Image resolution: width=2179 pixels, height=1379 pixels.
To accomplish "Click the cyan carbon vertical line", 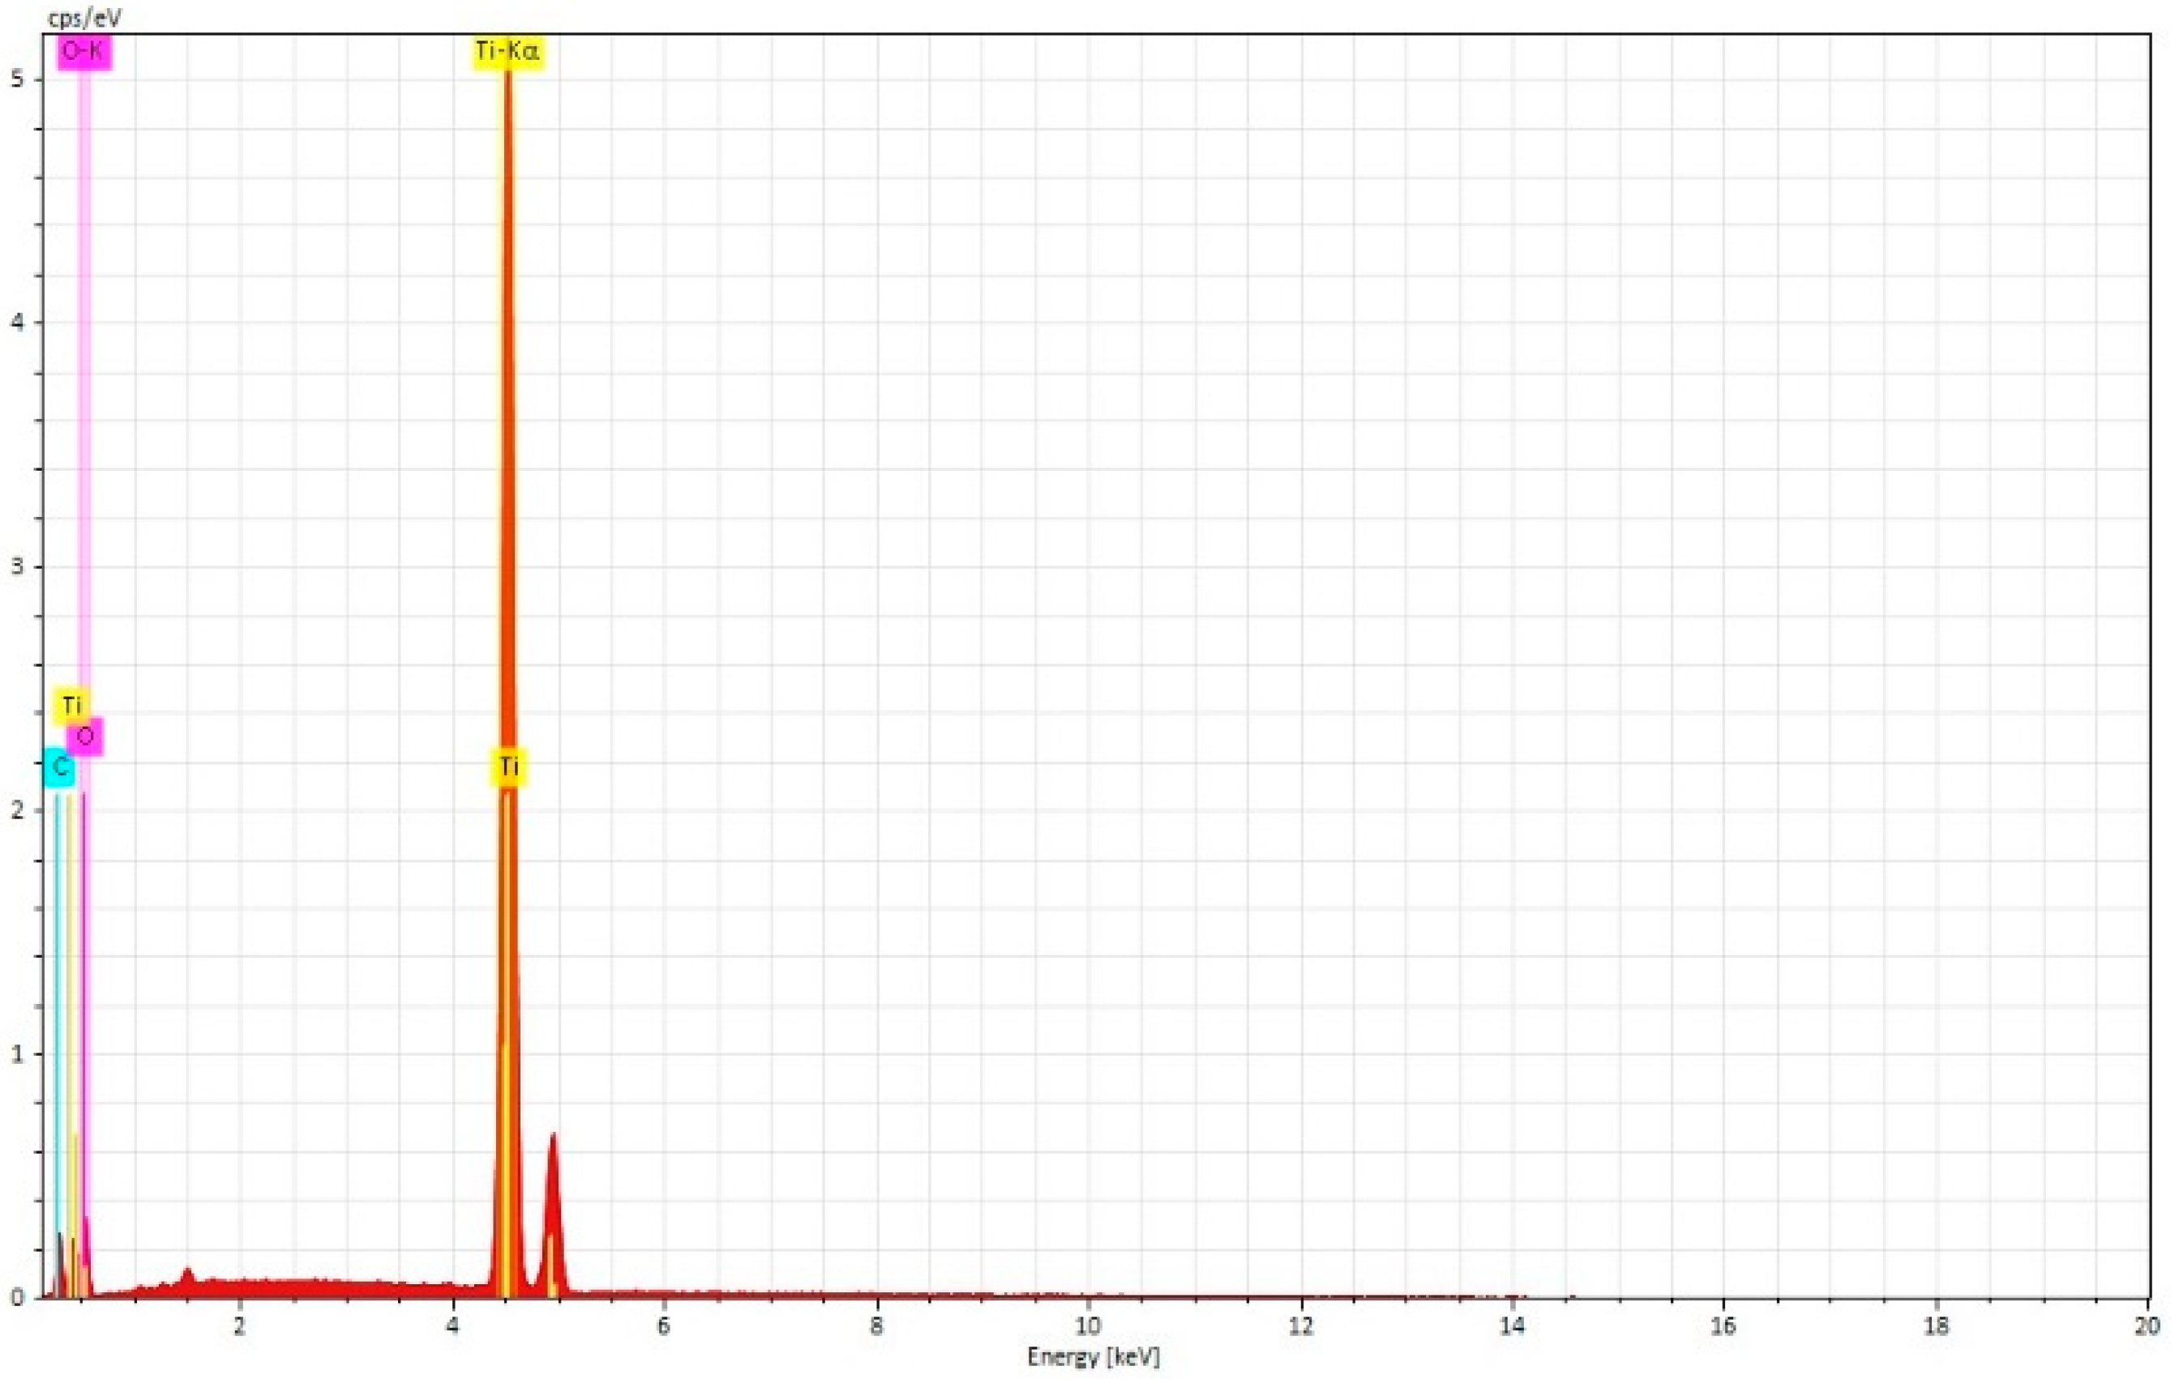I will (x=57, y=995).
